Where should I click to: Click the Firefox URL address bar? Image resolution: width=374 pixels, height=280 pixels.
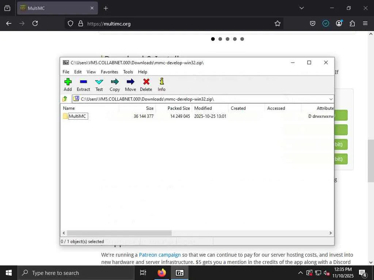(174, 24)
